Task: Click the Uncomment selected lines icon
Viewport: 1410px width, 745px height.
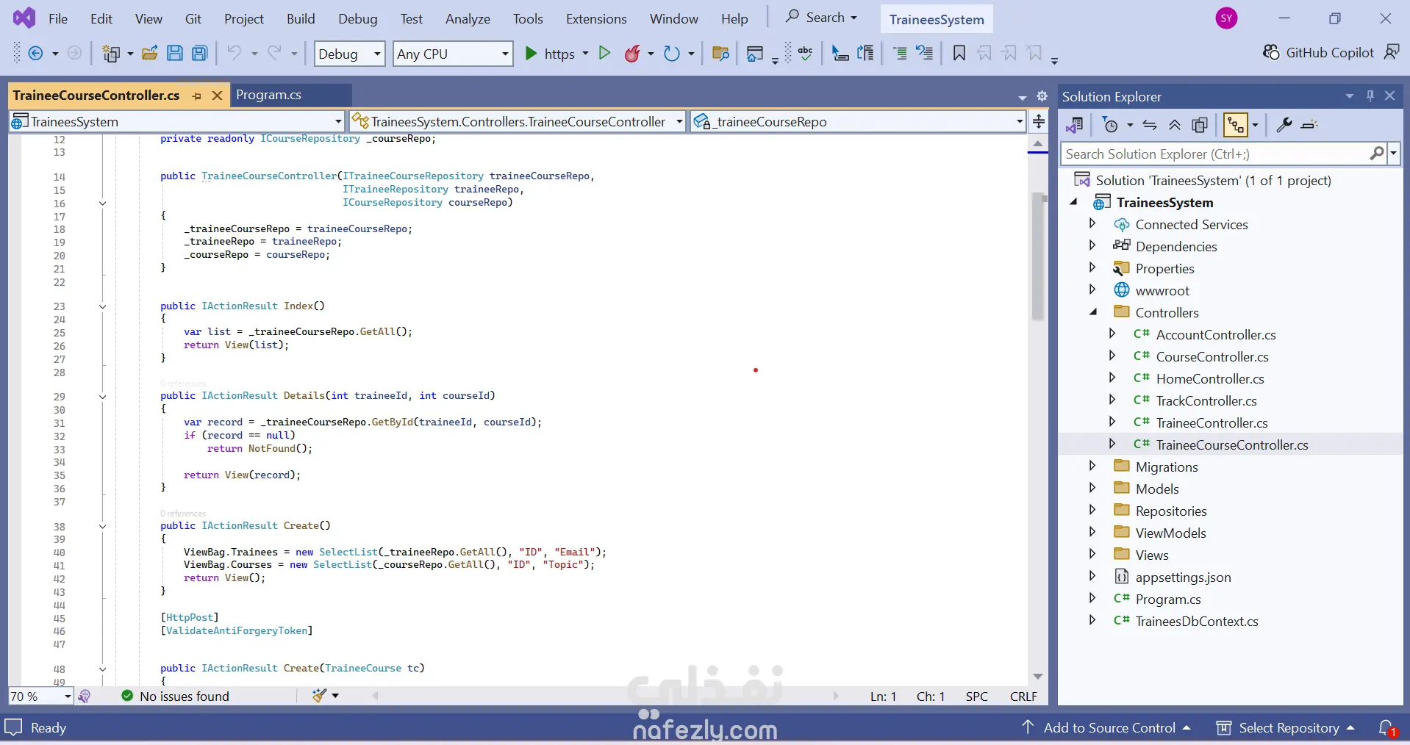Action: 925,53
